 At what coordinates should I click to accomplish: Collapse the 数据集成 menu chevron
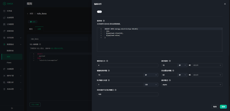pyautogui.click(x=21, y=44)
